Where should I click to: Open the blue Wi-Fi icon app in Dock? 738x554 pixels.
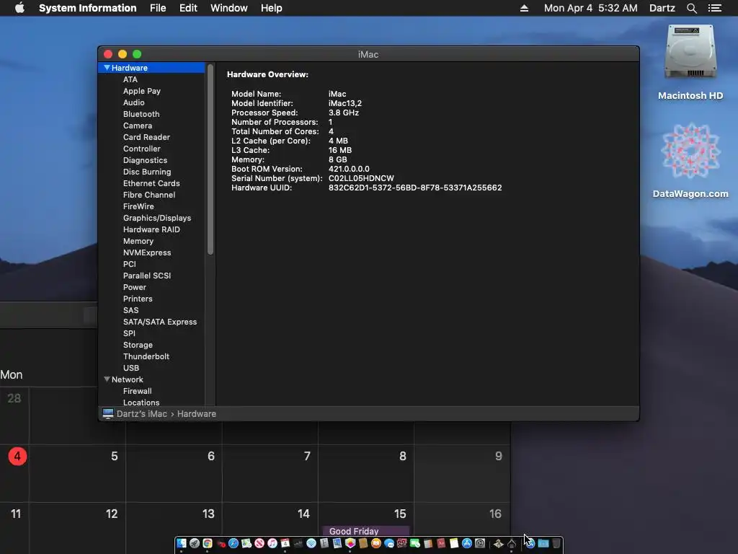pos(311,543)
